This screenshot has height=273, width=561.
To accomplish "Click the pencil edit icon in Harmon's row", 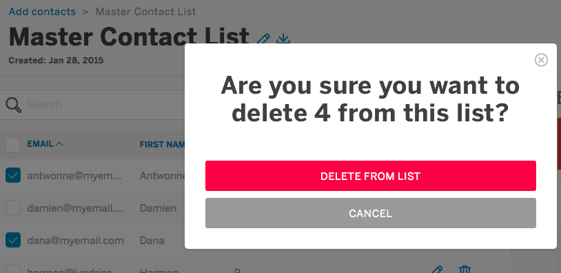I will pyautogui.click(x=436, y=270).
